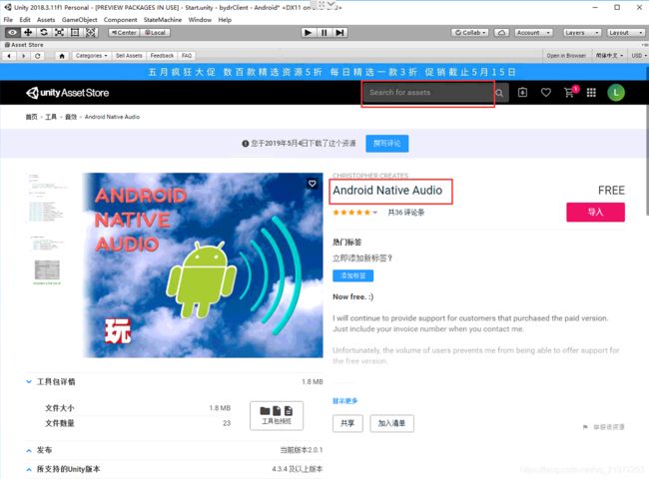Open the Component menu

(121, 19)
